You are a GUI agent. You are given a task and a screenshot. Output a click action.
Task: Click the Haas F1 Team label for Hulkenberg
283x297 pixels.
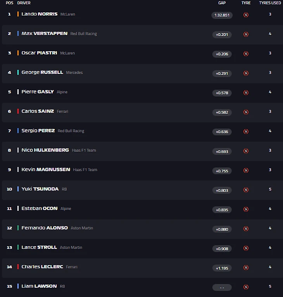(x=84, y=150)
